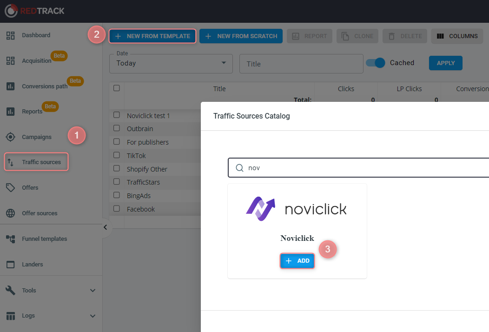Check the BingAds row checkbox
Viewport: 489px width, 332px height.
pyautogui.click(x=117, y=195)
